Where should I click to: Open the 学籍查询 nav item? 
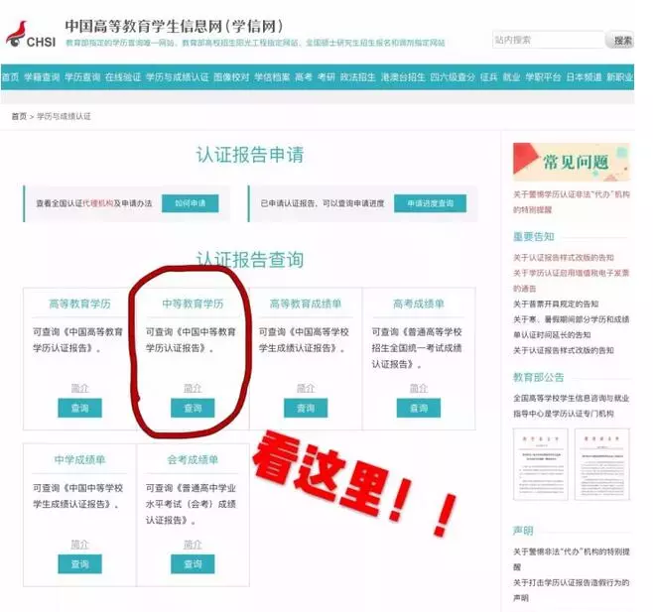[x=42, y=77]
